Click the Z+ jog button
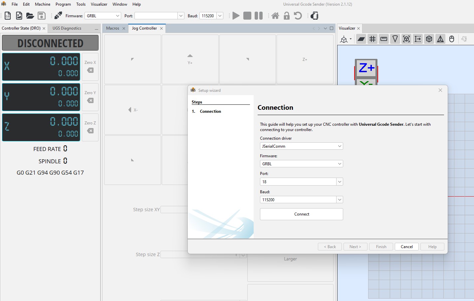Viewport: 474px width, 301px height. pos(305,59)
